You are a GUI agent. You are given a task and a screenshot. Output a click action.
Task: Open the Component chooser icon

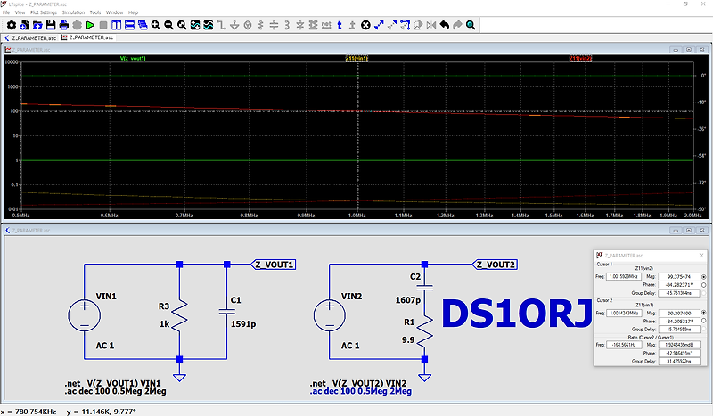coord(314,26)
